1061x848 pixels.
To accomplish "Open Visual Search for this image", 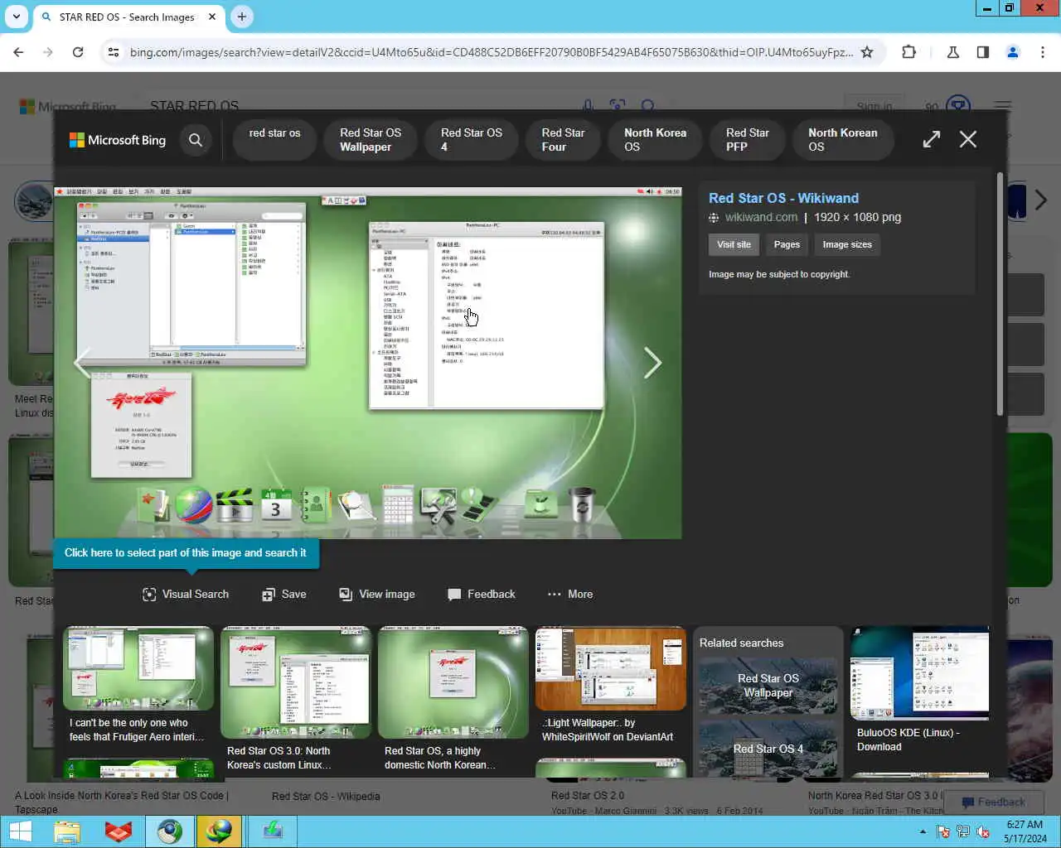I will coord(186,595).
